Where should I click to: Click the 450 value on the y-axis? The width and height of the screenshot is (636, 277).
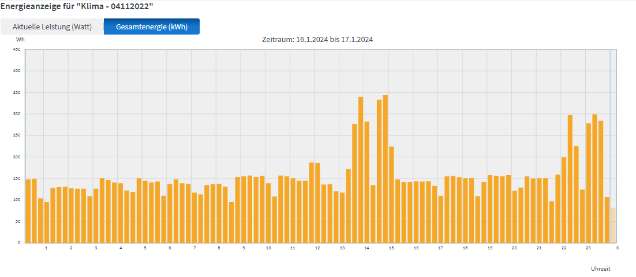[x=17, y=50]
